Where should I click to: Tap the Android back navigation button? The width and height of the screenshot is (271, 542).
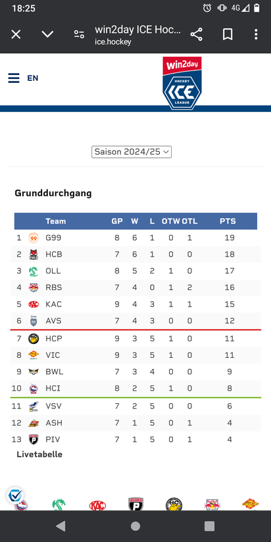tap(61, 526)
